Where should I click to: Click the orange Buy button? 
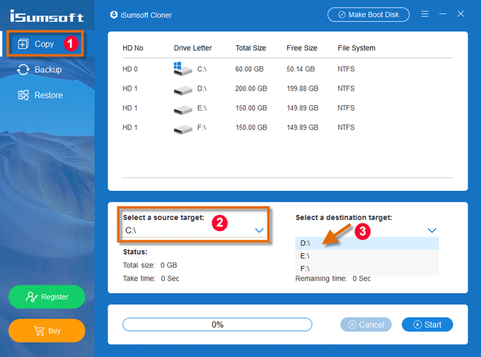pos(47,330)
